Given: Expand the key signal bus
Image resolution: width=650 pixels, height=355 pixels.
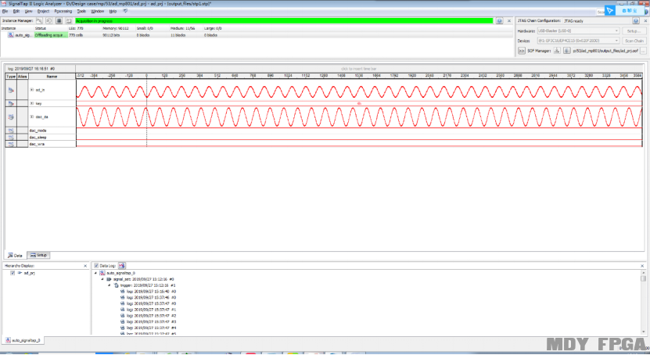Looking at the screenshot, I should [x=31, y=103].
